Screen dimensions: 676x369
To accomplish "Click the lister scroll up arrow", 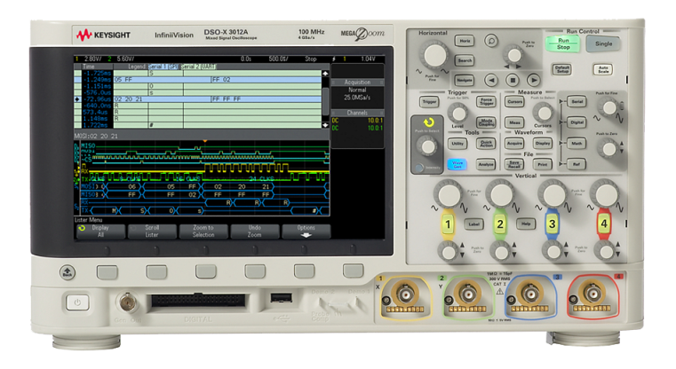I will click(325, 74).
